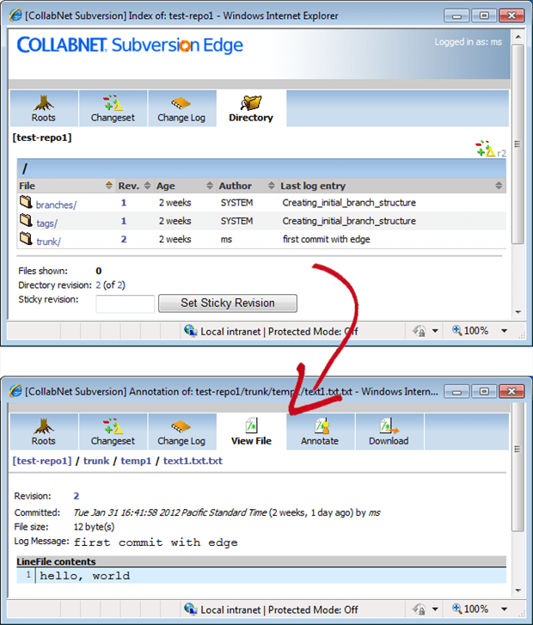Click 'Creating_initial_branch_structure' in branches row

click(349, 203)
